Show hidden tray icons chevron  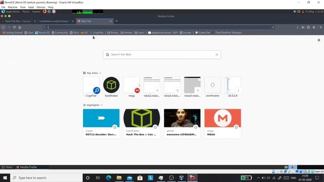pyautogui.click(x=258, y=177)
